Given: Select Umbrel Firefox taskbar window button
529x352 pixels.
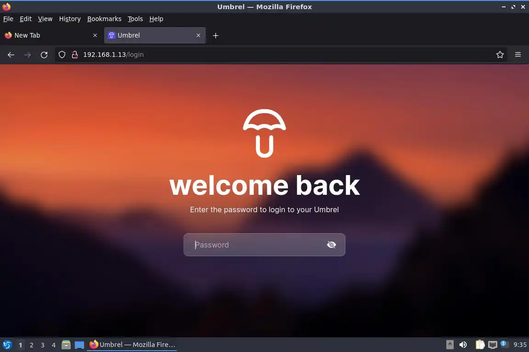Looking at the screenshot, I should (132, 345).
